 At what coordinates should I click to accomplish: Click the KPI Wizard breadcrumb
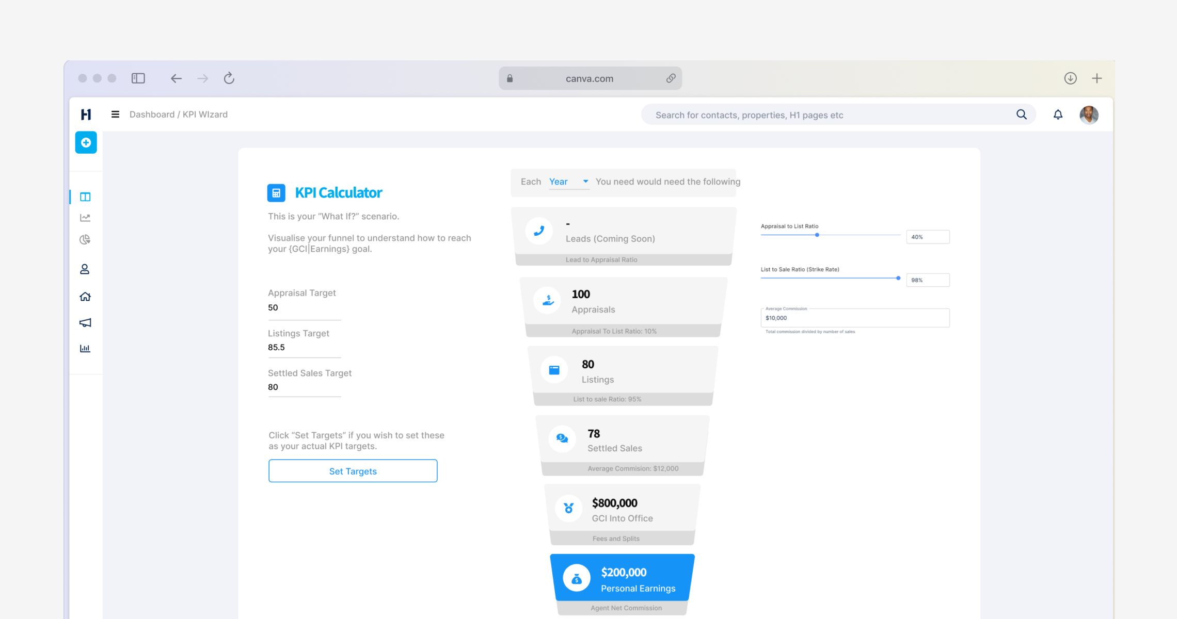click(x=205, y=115)
